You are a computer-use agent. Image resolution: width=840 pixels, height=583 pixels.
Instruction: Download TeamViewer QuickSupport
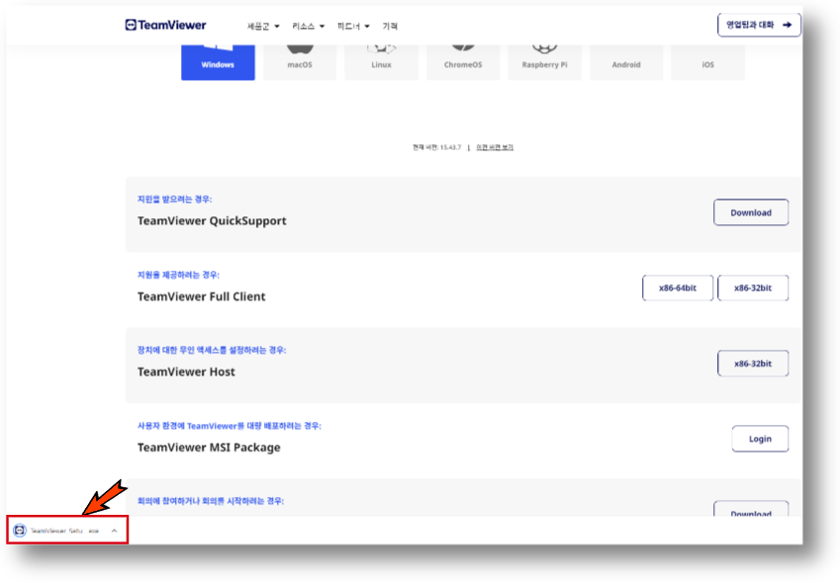click(751, 212)
